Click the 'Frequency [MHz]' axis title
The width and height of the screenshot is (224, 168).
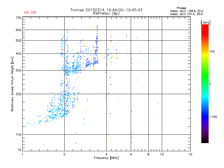click(106, 158)
